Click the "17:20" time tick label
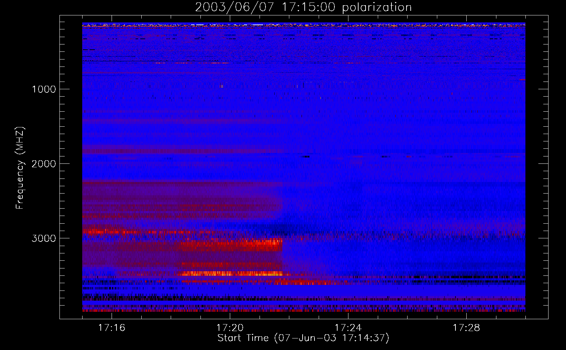Viewport: 566px width, 350px height. 230,328
